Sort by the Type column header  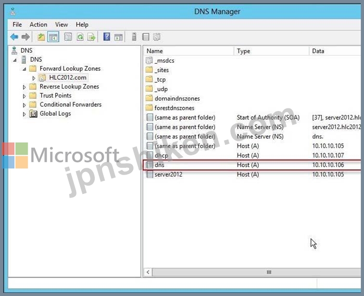272,51
